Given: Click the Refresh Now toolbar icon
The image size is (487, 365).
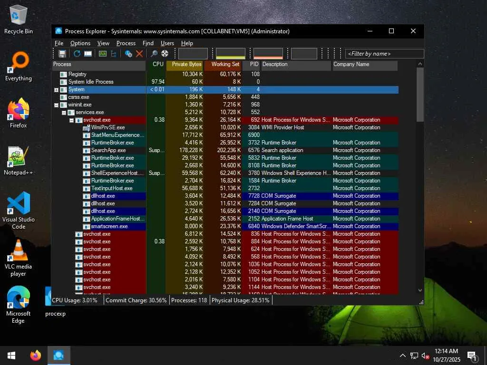Looking at the screenshot, I should tap(77, 54).
